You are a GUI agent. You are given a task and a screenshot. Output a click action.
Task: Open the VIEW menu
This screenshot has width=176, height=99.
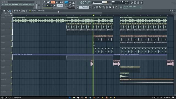point(20,4)
